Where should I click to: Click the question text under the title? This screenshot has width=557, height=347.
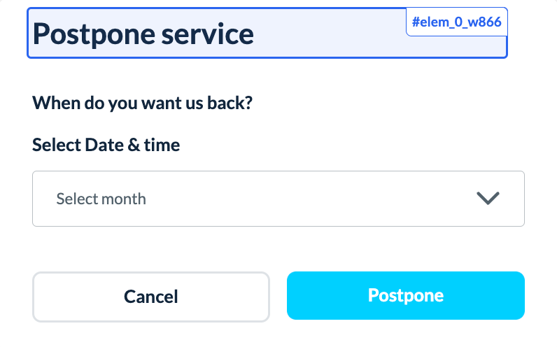point(143,104)
